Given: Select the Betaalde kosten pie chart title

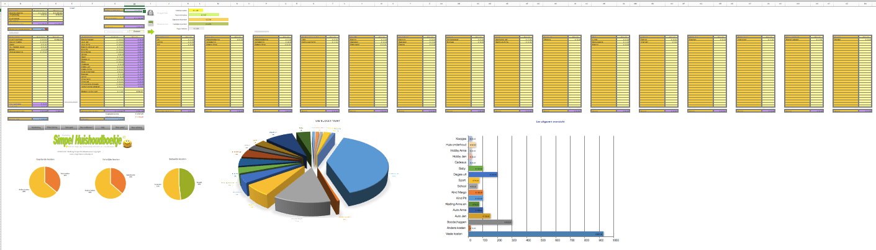Looking at the screenshot, I should [178, 159].
